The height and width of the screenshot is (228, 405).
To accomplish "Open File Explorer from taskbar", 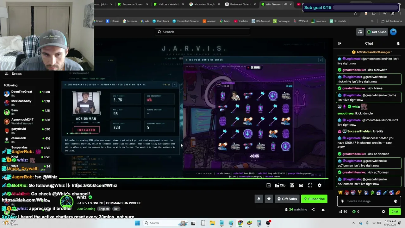I will point(212,223).
